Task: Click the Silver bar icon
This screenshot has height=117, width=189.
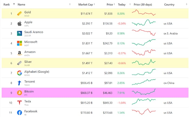Action: (19, 63)
